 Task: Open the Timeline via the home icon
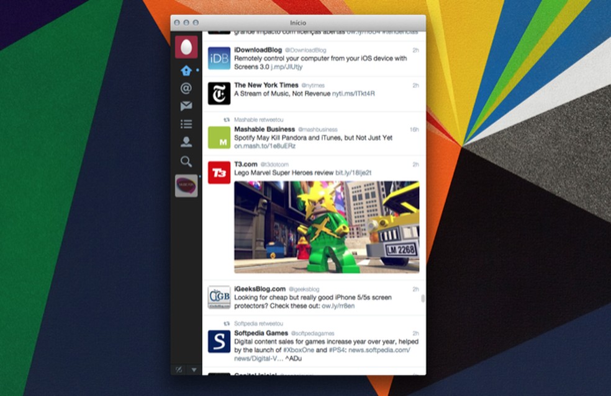[186, 70]
